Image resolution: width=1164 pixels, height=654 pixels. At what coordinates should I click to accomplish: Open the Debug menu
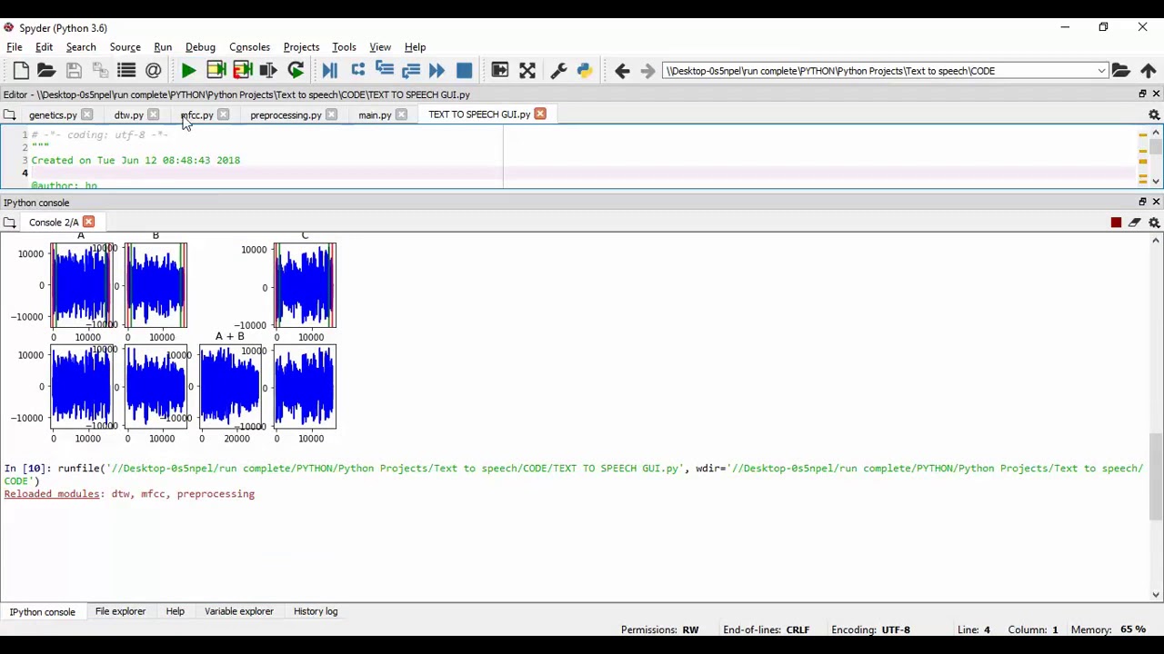click(x=200, y=47)
